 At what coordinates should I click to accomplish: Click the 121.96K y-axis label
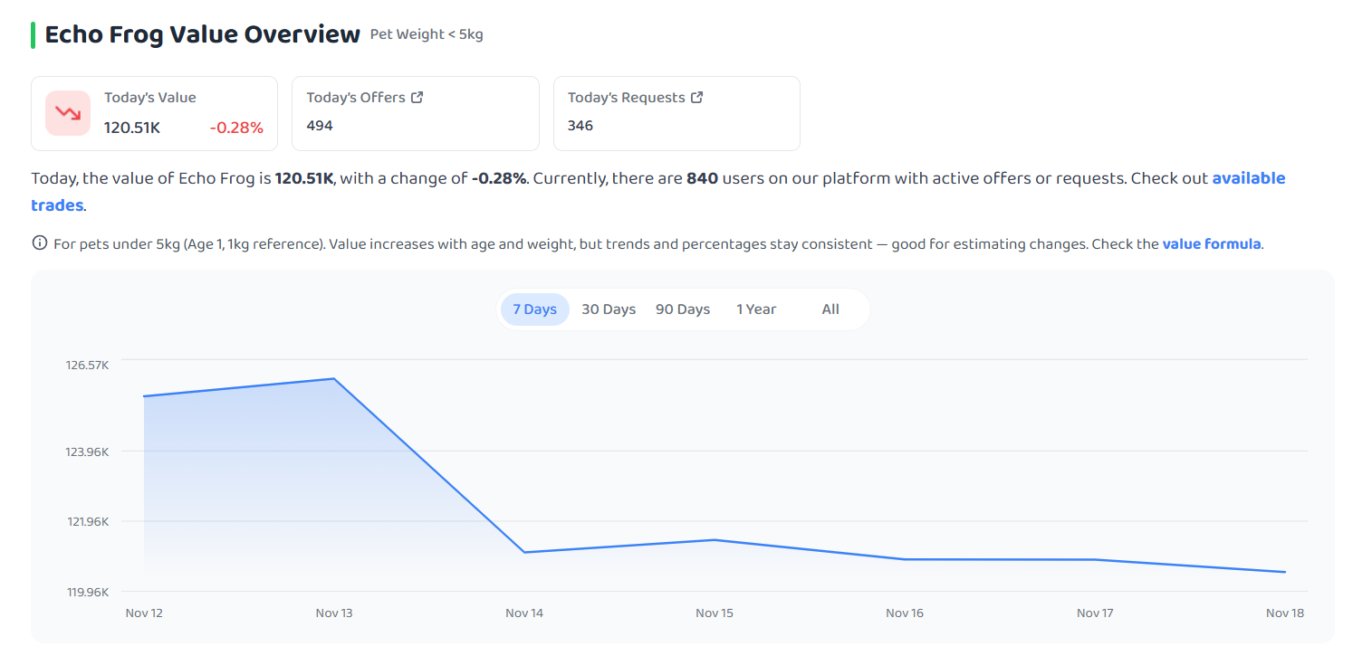[x=87, y=522]
